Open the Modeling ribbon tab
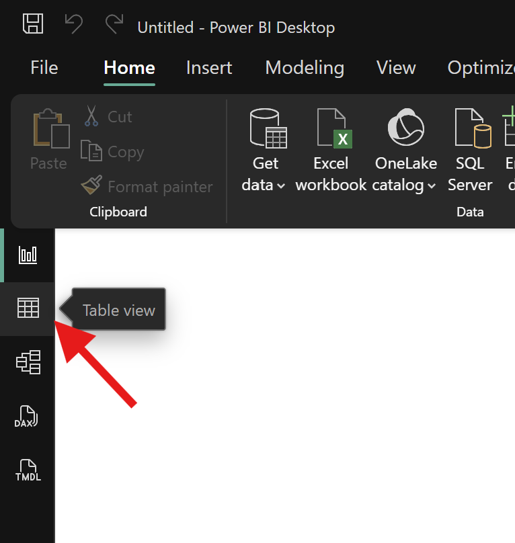The width and height of the screenshot is (515, 543). pyautogui.click(x=305, y=67)
